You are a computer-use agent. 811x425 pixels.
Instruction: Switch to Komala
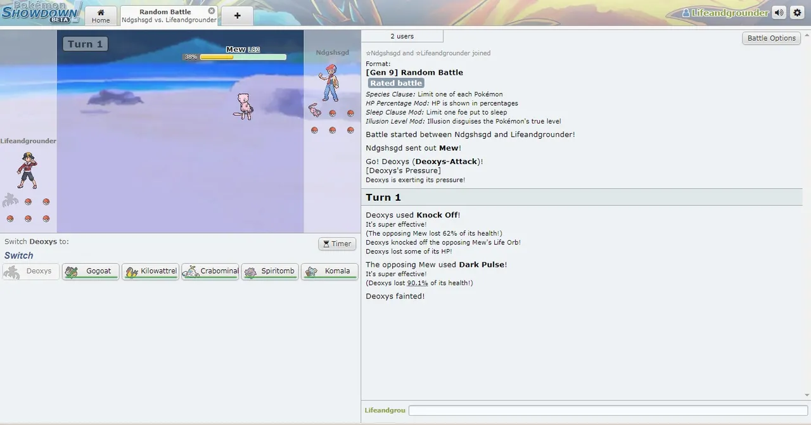pos(329,271)
